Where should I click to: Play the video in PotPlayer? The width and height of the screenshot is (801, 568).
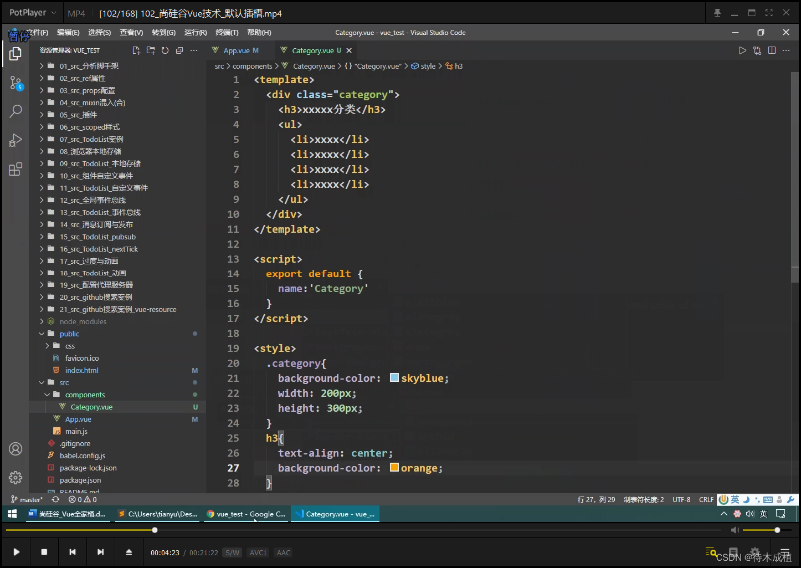(17, 552)
